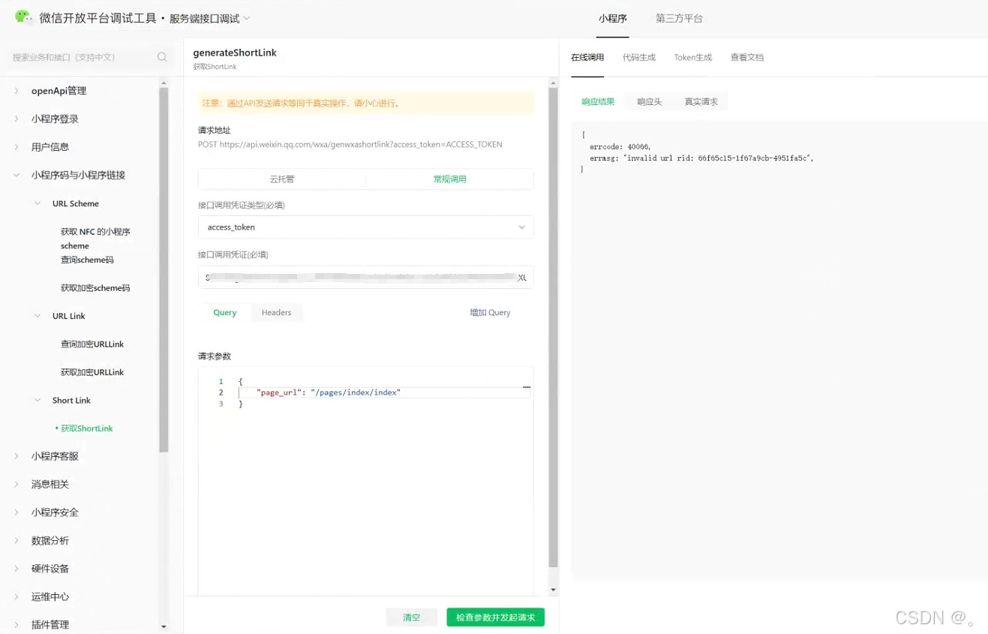
Task: Open the 查看文档 tab
Action: coord(747,58)
